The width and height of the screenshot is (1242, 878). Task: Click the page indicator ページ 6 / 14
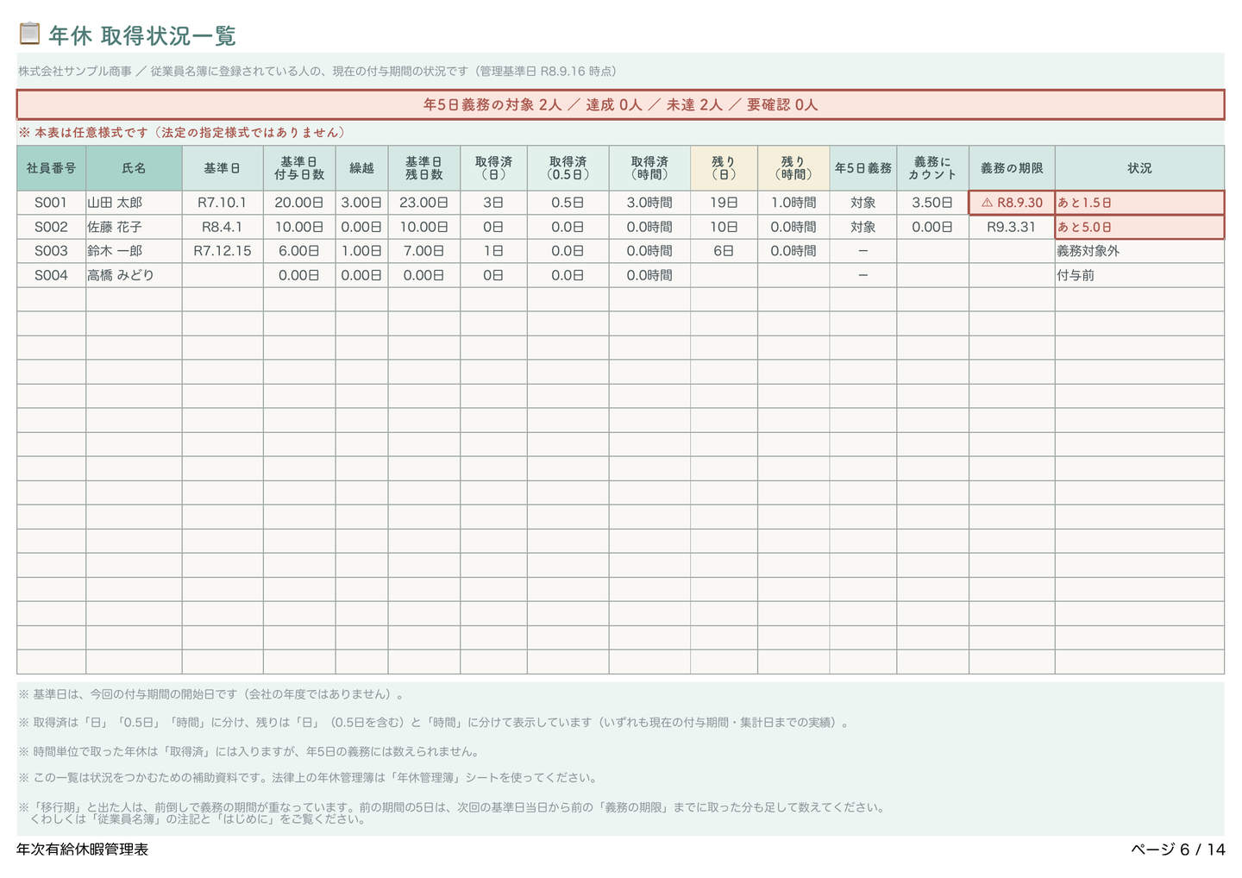pyautogui.click(x=1178, y=850)
